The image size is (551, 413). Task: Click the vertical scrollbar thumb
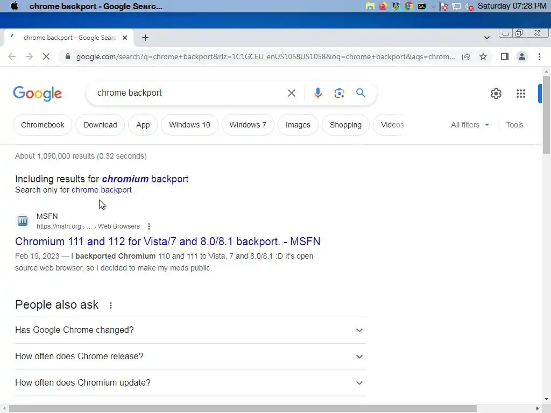(546, 115)
